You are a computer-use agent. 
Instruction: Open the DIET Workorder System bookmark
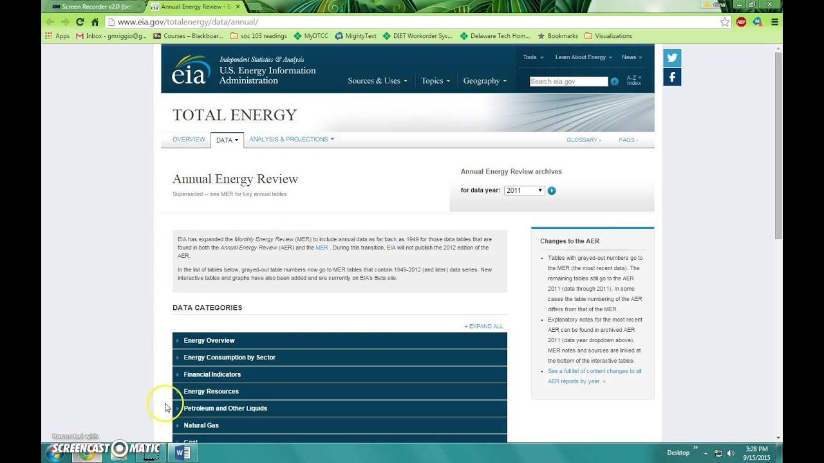point(418,36)
